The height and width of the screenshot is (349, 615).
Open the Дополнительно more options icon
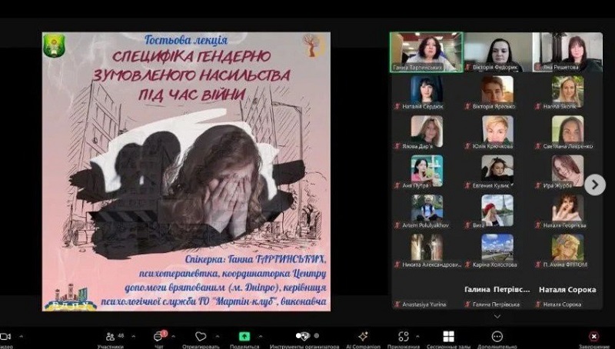click(x=497, y=337)
